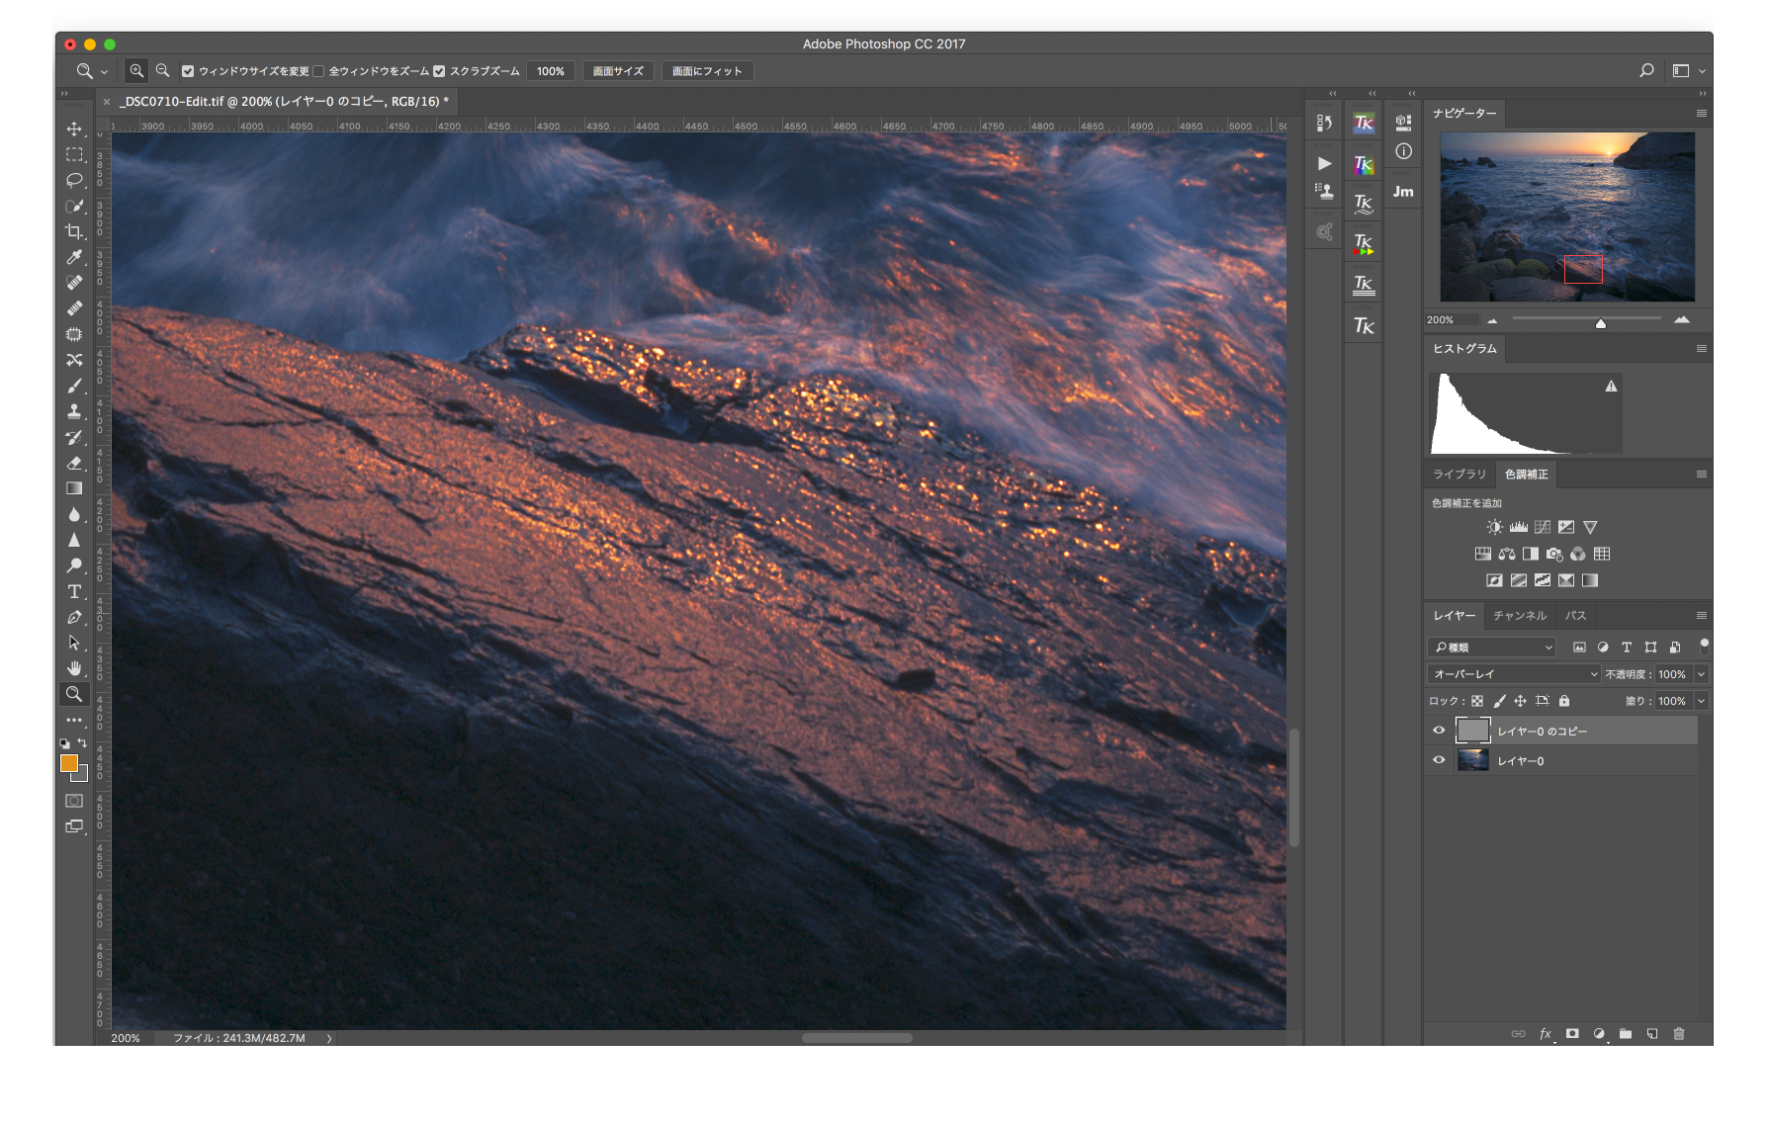Hide the レイヤー0 のコピー layer
This screenshot has height=1126, width=1769.
[1439, 731]
